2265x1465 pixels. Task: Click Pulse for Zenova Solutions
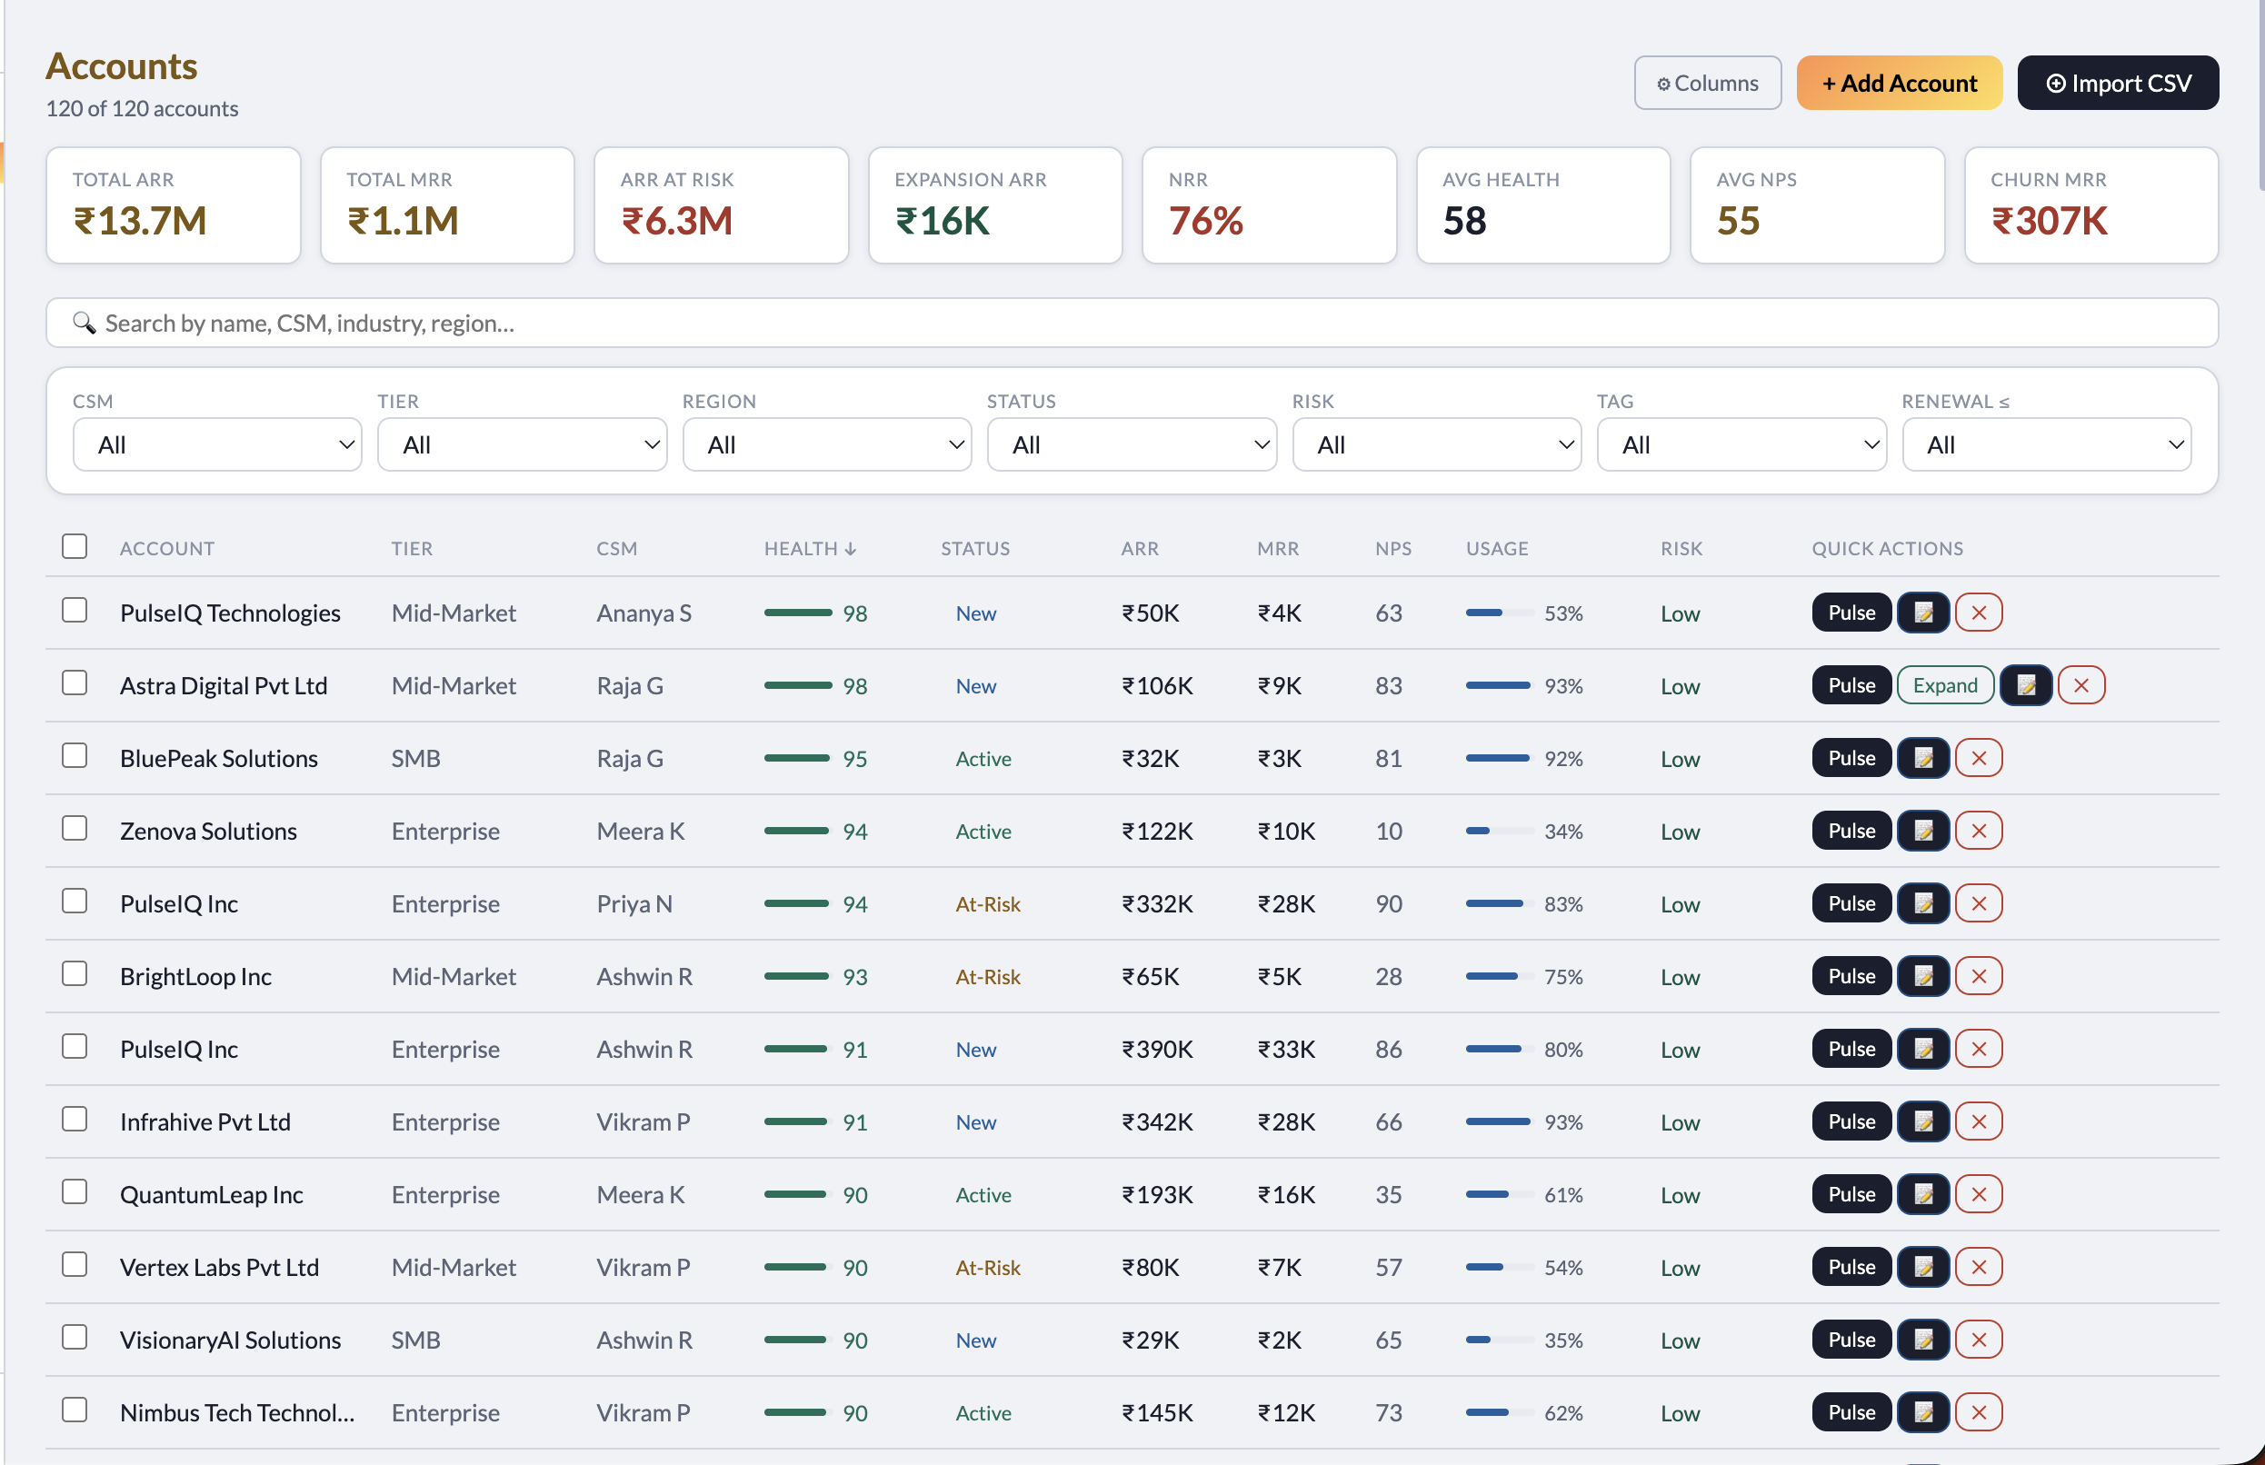1851,831
